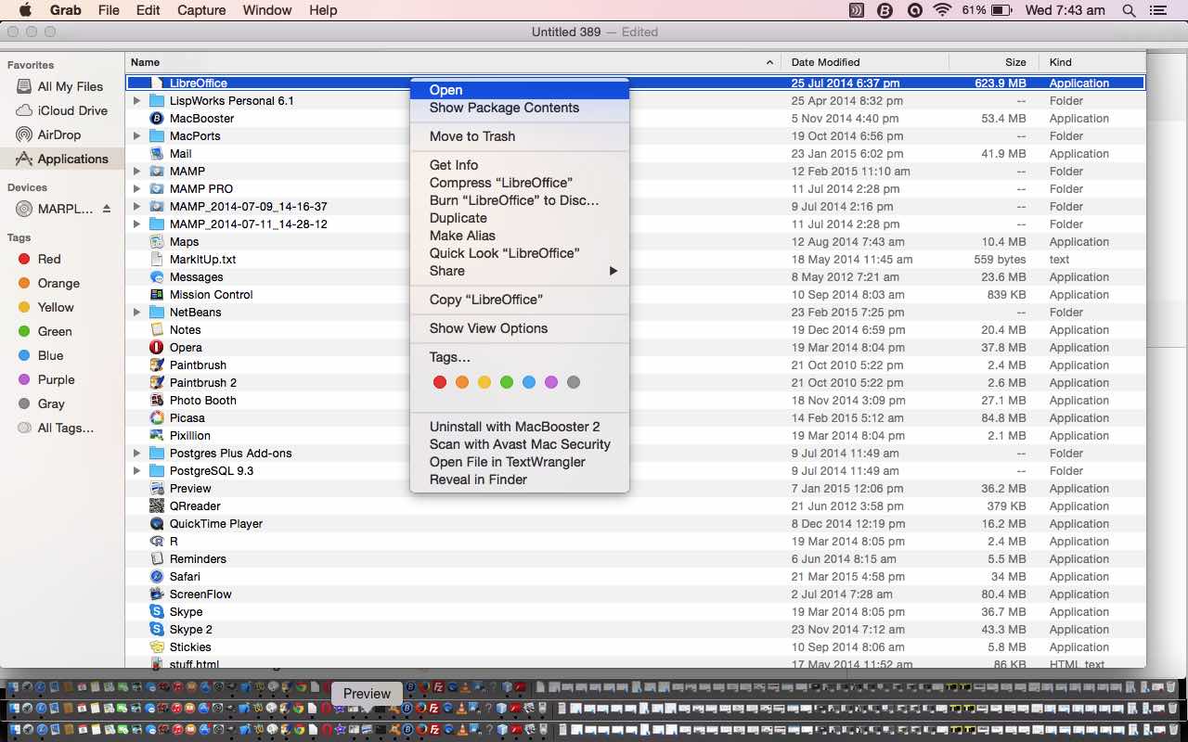Click the Reminders app icon

[157, 559]
